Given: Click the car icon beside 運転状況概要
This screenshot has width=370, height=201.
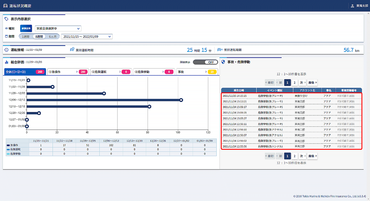Looking at the screenshot, I should point(5,6).
